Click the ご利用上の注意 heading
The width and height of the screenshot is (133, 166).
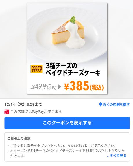[x=19, y=138]
